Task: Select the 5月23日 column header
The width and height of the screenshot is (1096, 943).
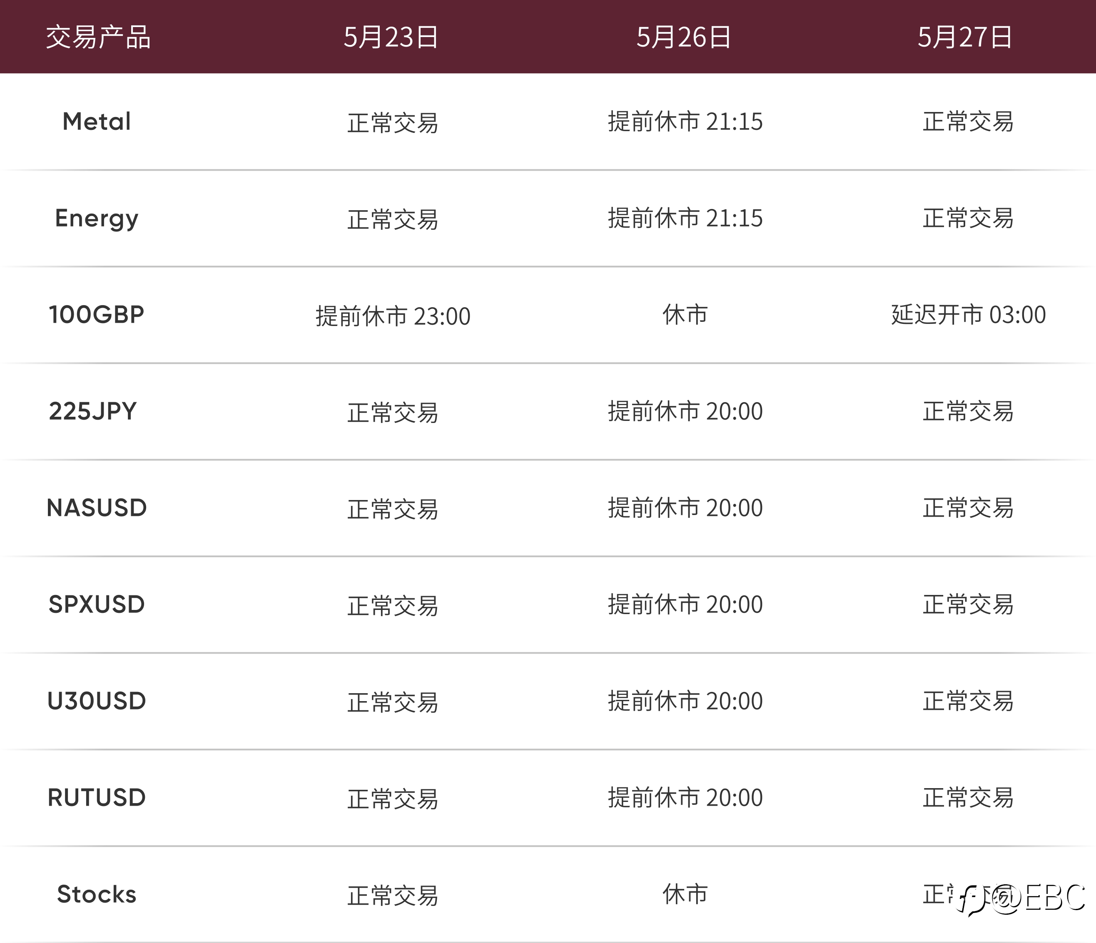Action: coord(391,37)
